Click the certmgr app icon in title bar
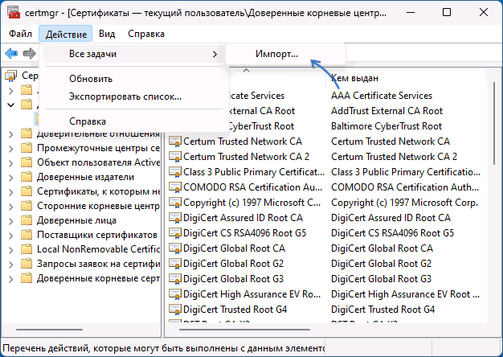 click(14, 13)
